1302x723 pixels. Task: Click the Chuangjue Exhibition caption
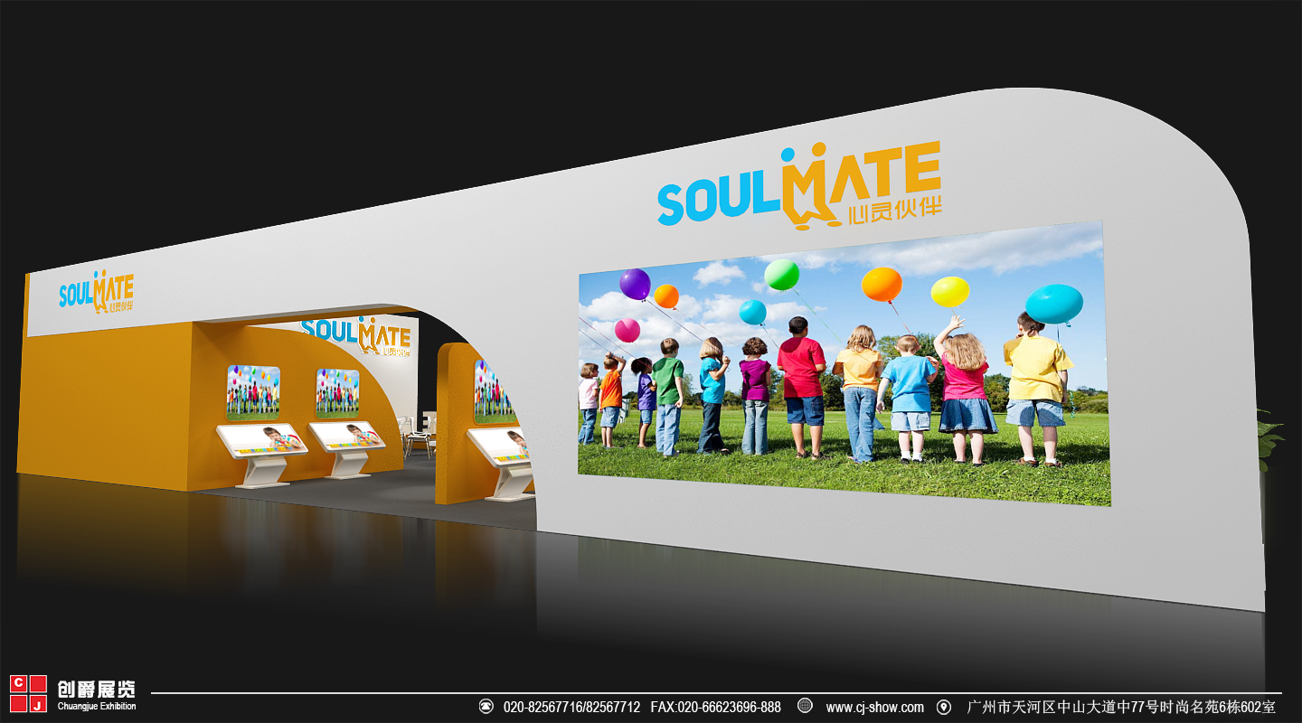click(96, 707)
